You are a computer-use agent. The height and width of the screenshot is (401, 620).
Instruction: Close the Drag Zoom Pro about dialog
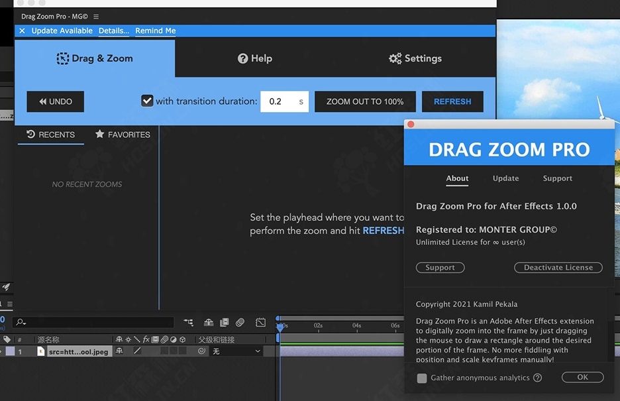[x=411, y=125]
